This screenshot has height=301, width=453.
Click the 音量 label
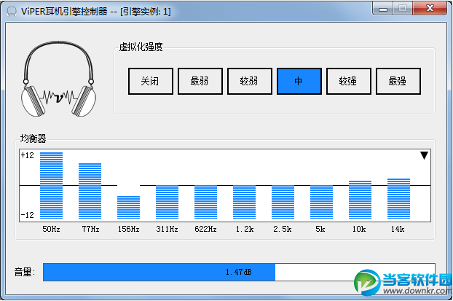pyautogui.click(x=25, y=272)
